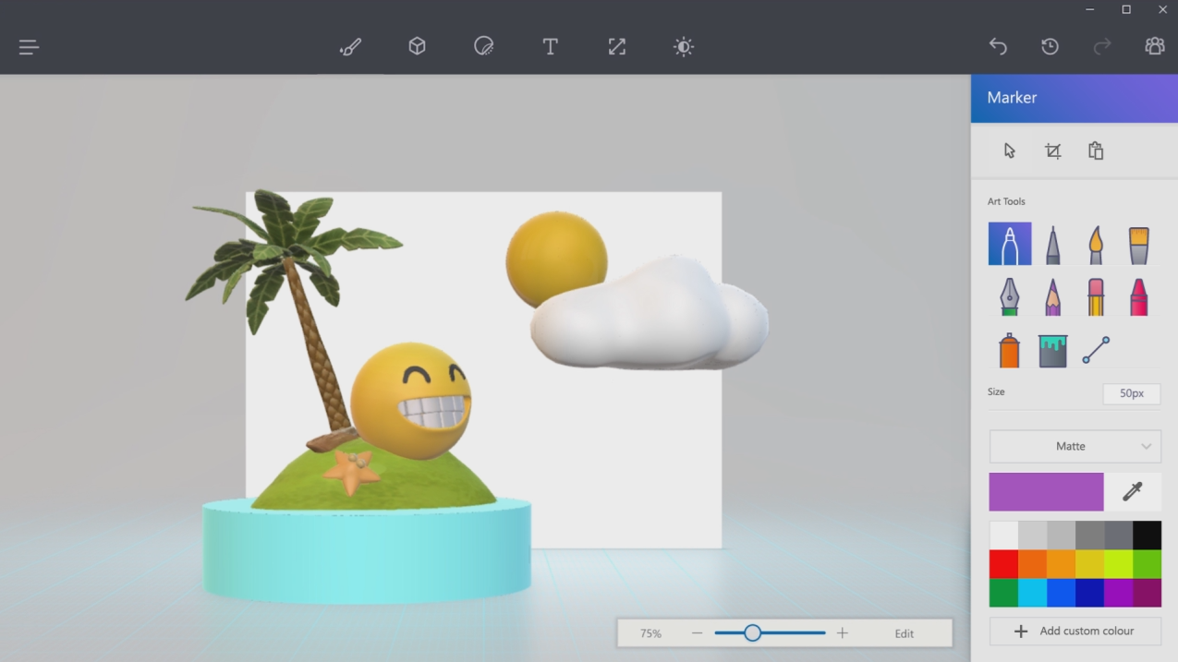This screenshot has width=1178, height=662.
Task: Choose the orange colour swatch
Action: click(x=1032, y=564)
